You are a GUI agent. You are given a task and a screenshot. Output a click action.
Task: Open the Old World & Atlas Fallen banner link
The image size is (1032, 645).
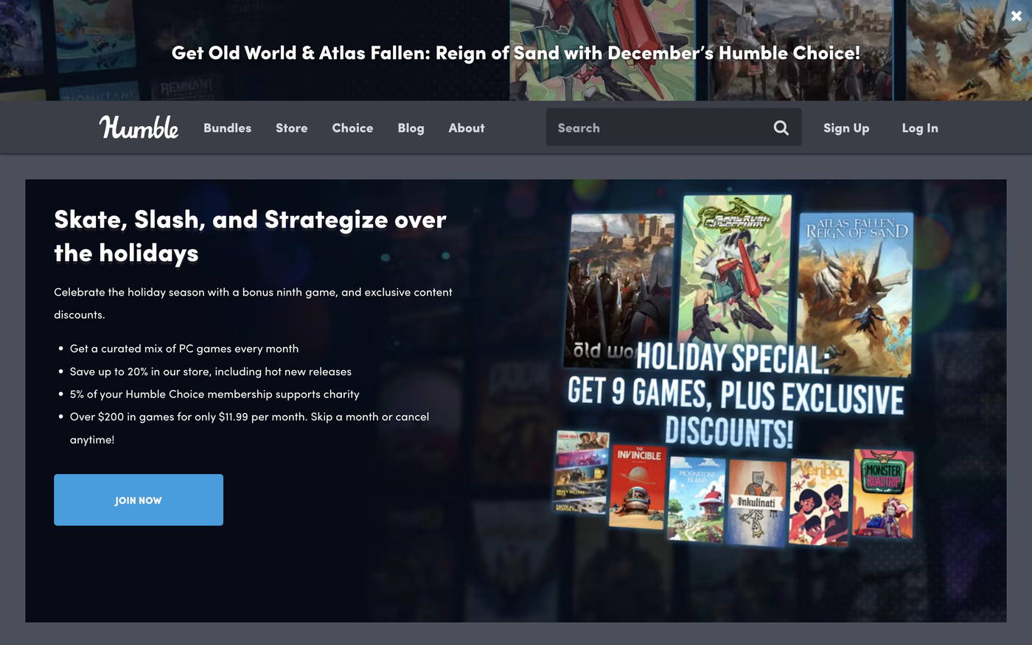516,52
